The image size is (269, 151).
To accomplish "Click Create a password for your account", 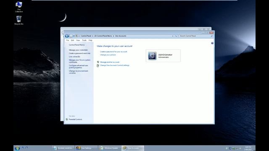I will (x=113, y=52).
